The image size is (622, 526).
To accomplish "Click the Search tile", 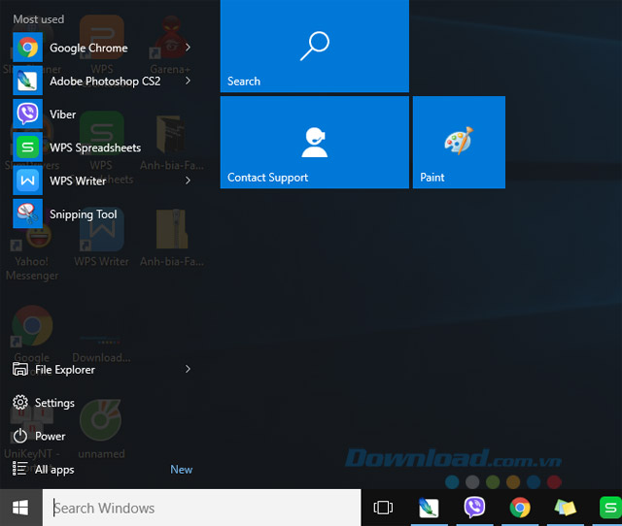I will tap(314, 46).
